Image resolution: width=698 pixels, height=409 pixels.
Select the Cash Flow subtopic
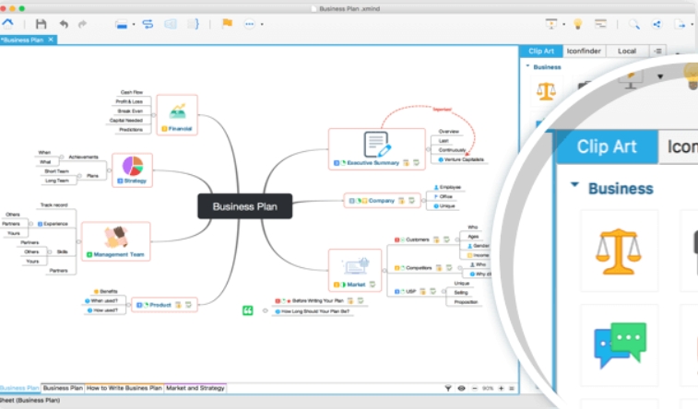(x=132, y=92)
